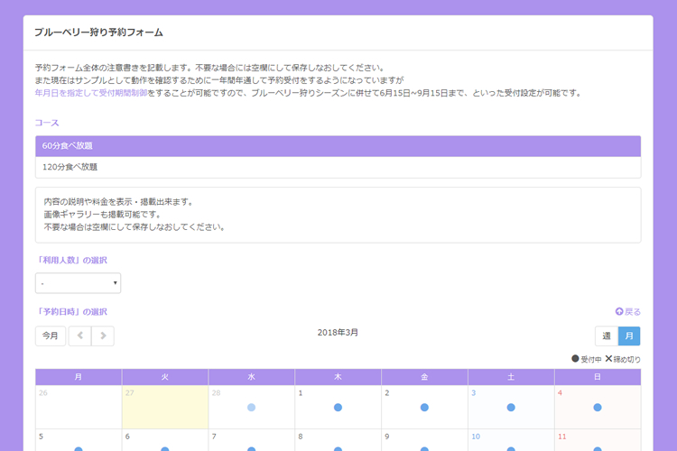Click the Monday 26 calendar cell
Screen dimensions: 677x451
click(x=79, y=407)
